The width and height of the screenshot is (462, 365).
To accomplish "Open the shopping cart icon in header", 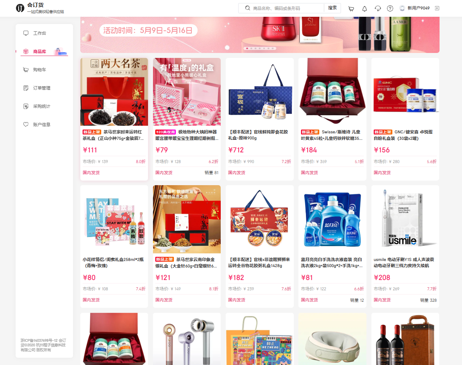I will (x=351, y=8).
